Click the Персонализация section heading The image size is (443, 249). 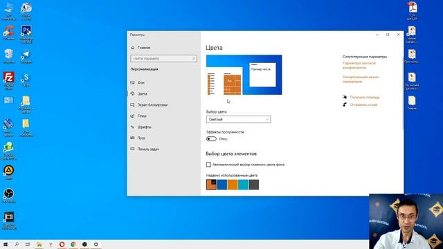(145, 69)
